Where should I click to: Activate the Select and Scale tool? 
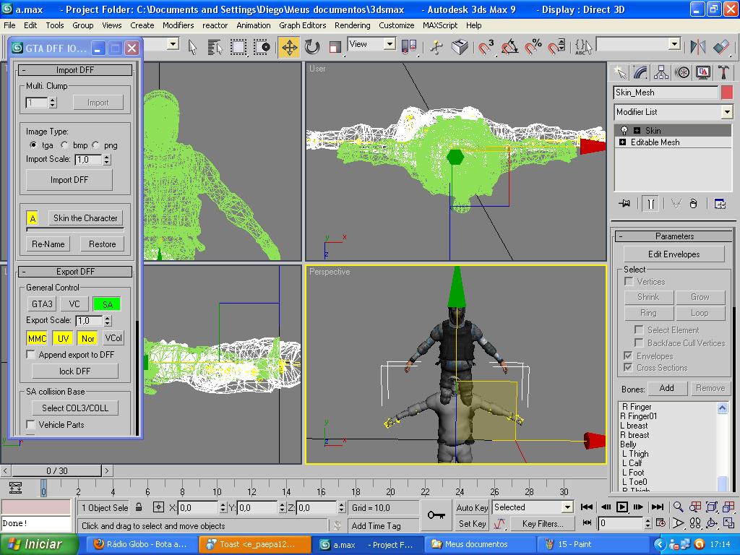tap(335, 47)
